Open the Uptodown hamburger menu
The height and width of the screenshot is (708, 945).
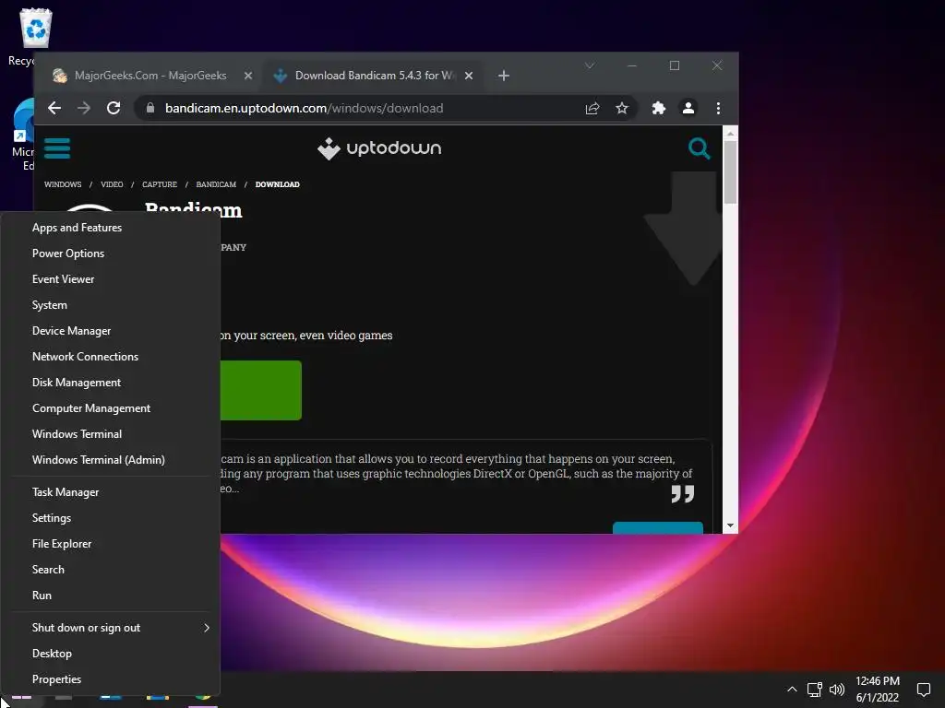pos(57,148)
